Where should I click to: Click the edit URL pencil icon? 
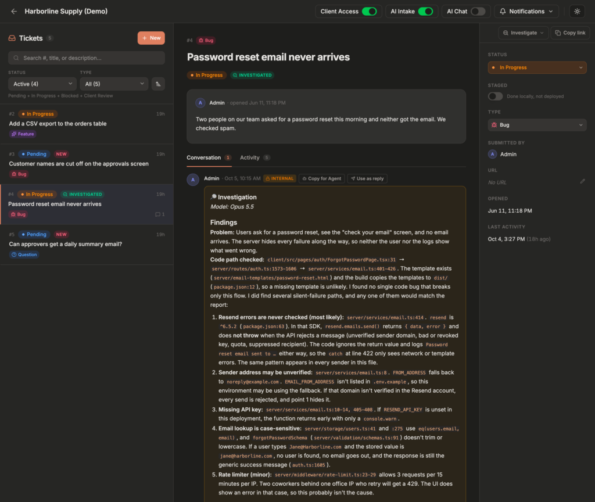(582, 181)
